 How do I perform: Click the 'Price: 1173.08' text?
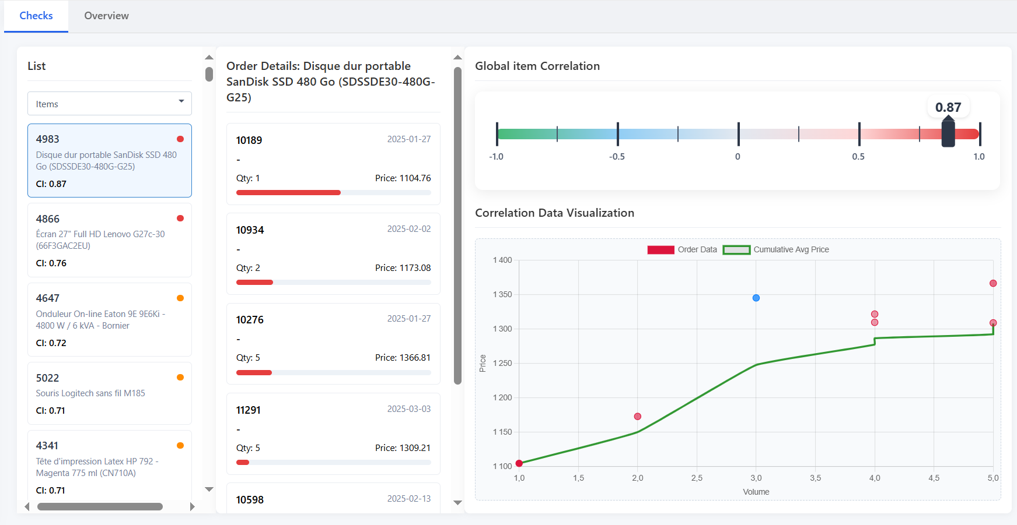point(403,268)
